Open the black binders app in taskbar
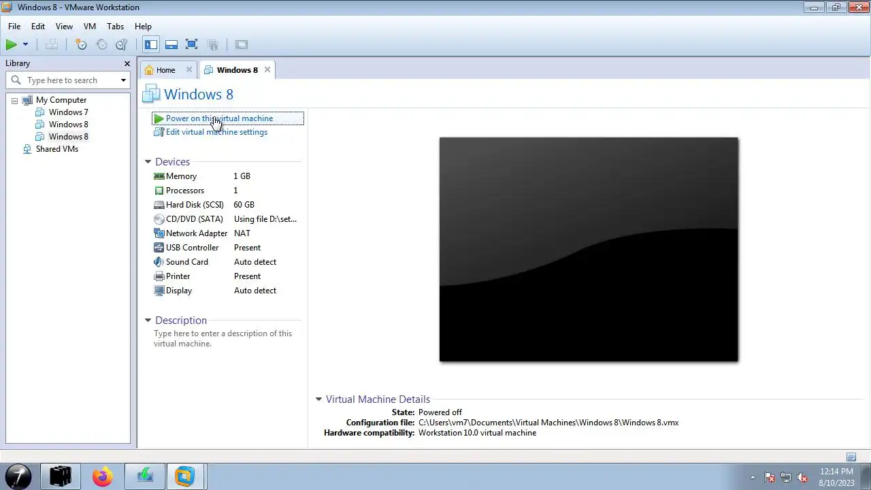 61,476
